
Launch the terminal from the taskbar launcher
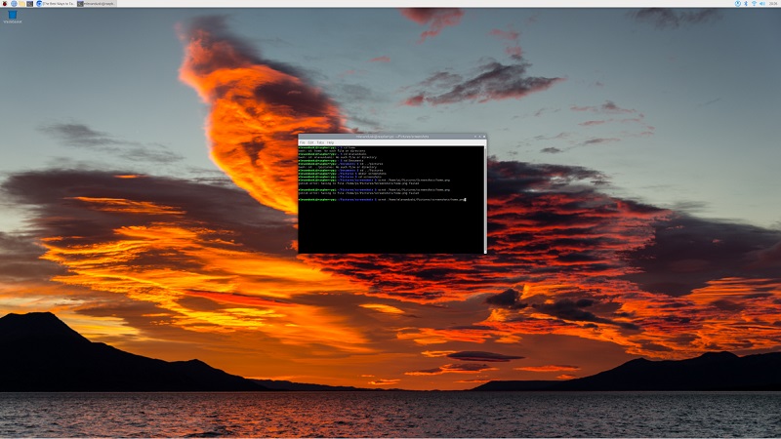(x=30, y=4)
